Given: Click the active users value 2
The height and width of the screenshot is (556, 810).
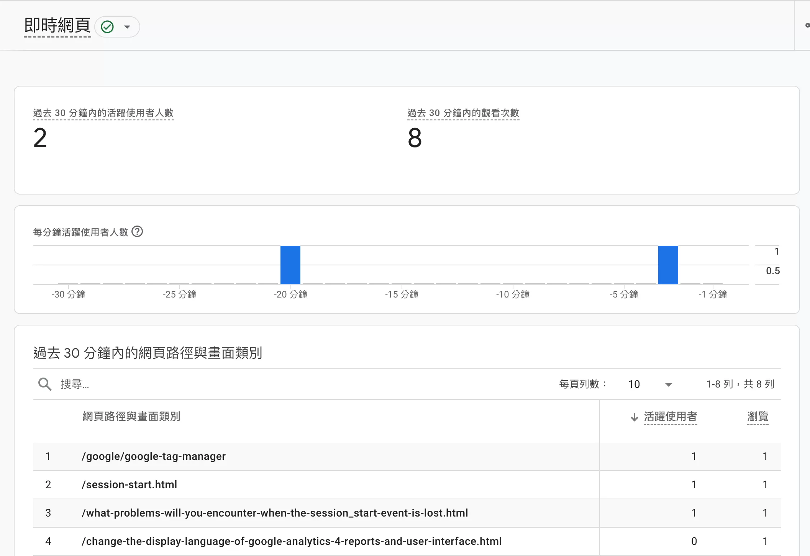Looking at the screenshot, I should click(40, 138).
